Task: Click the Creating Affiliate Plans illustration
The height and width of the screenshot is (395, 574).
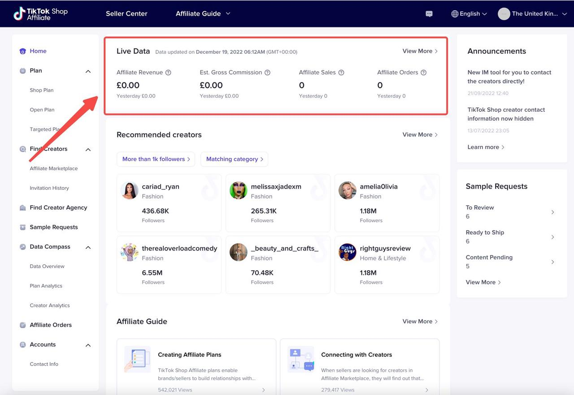Action: tap(137, 360)
